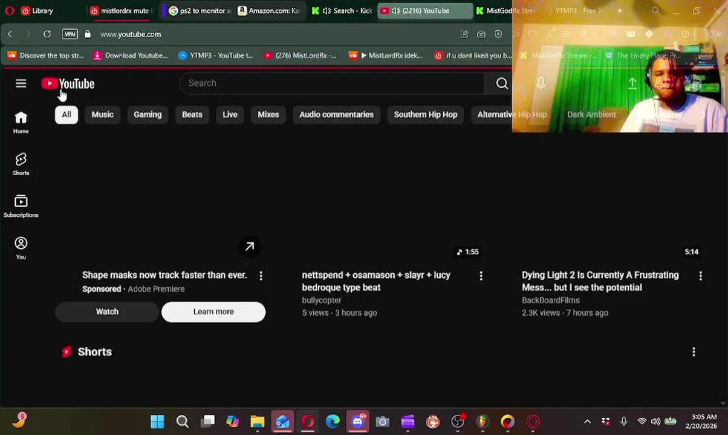Click the snapshot camera icon in address bar
Screen dimensions: 728x435
point(481,34)
